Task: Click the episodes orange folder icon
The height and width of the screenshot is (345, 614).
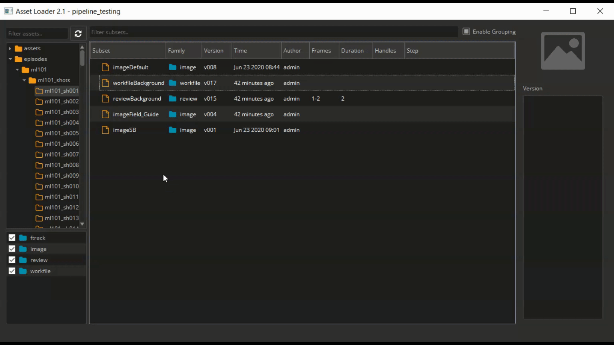Action: tap(18, 59)
